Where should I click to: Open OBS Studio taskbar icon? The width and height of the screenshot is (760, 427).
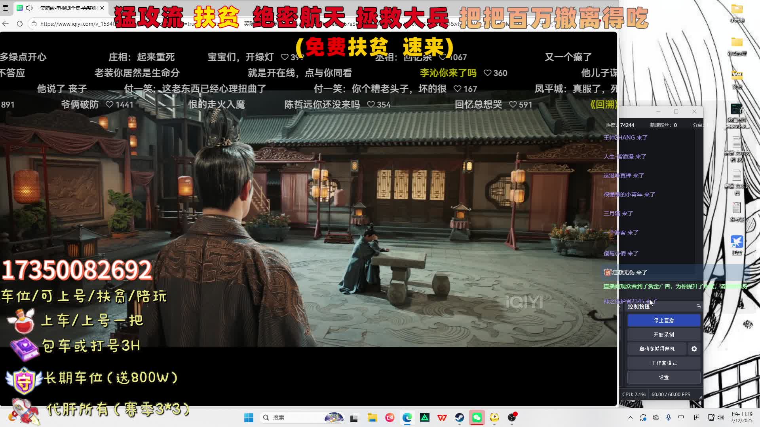pyautogui.click(x=512, y=418)
